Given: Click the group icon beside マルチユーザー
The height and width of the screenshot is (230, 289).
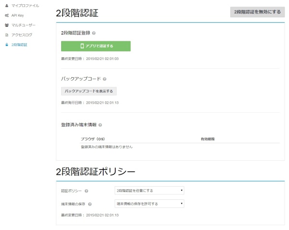Looking at the screenshot, I should tap(6, 25).
